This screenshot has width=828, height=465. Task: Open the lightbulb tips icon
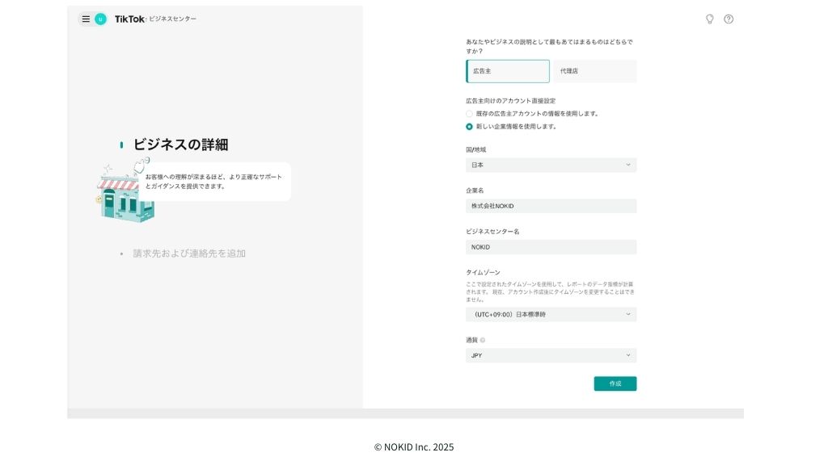(x=710, y=19)
